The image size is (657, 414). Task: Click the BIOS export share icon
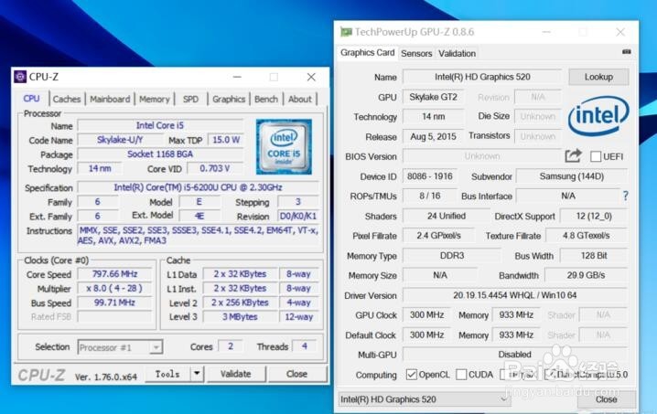click(x=573, y=155)
